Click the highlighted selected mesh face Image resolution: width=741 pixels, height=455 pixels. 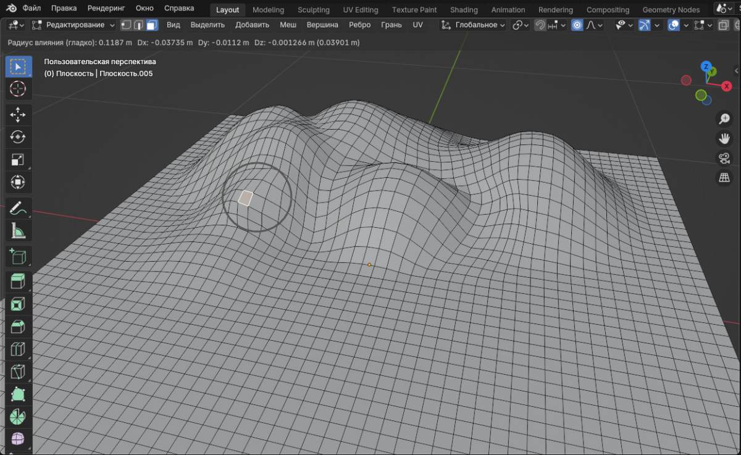pos(246,198)
